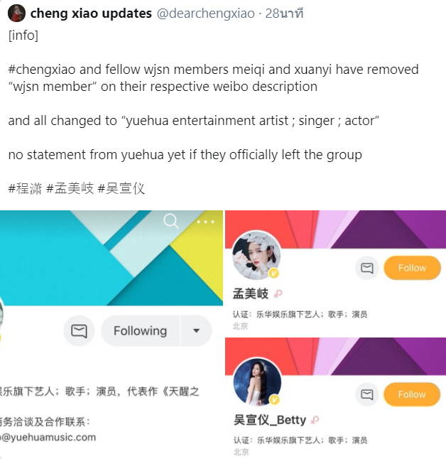Viewport: 446px width, 459px height.
Task: Follow the 孟美岐 account
Action: pyautogui.click(x=412, y=268)
